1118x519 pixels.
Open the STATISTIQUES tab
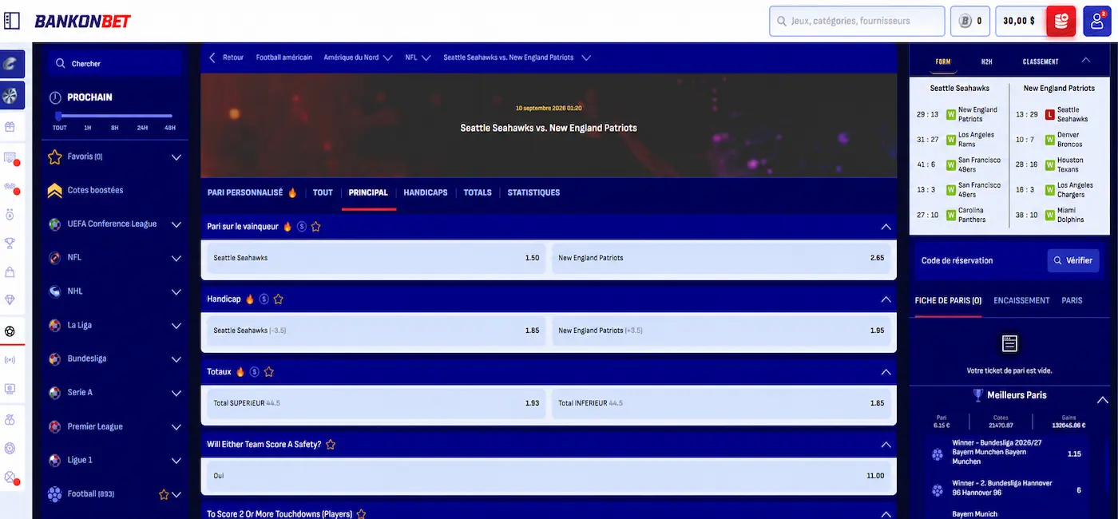tap(533, 192)
